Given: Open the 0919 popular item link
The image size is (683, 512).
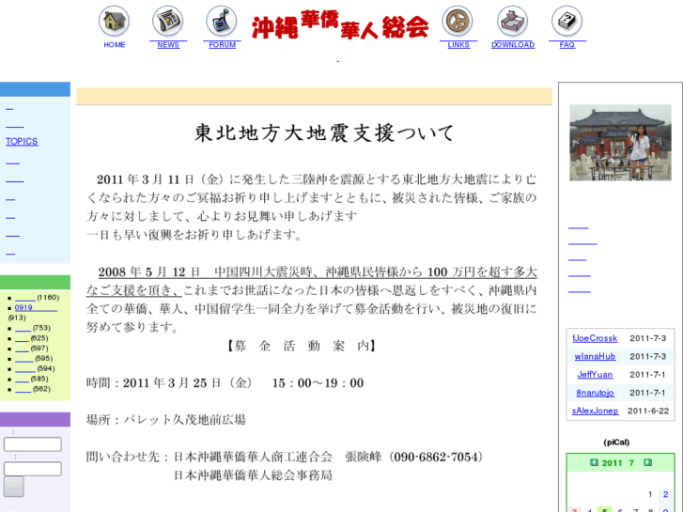Looking at the screenshot, I should 36,307.
